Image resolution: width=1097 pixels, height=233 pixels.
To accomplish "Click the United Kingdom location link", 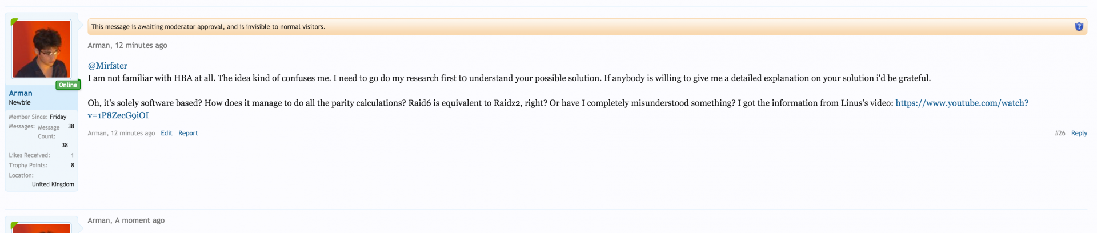I will pos(53,184).
